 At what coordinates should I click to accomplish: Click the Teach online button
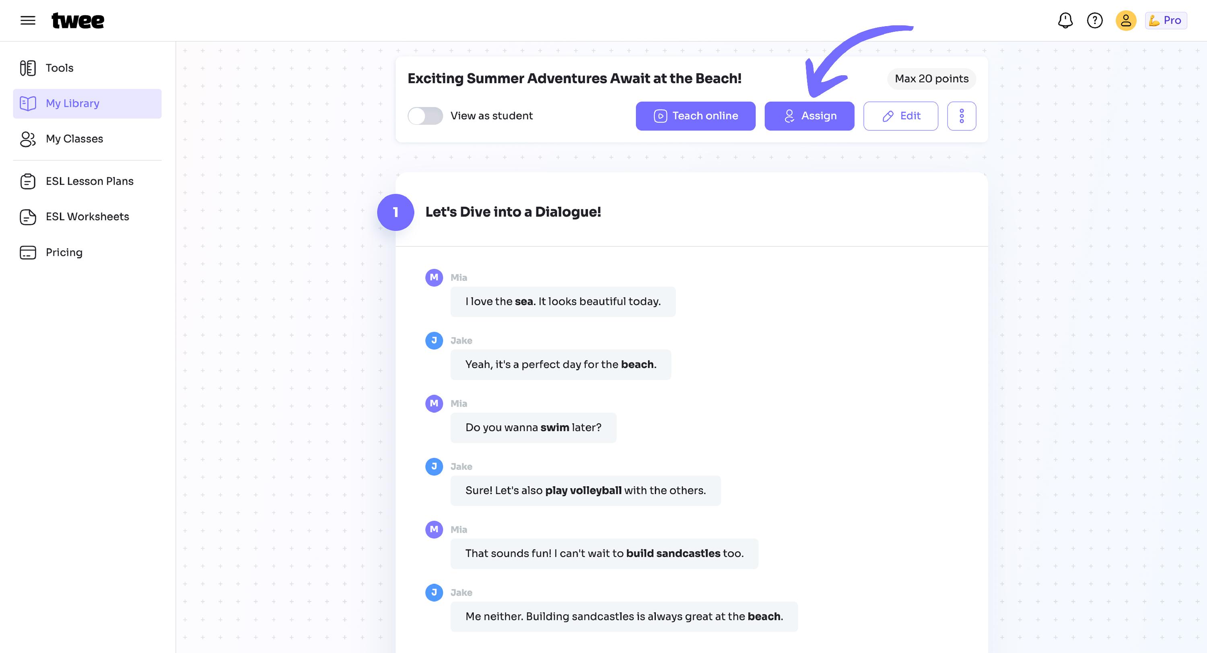[x=695, y=116]
